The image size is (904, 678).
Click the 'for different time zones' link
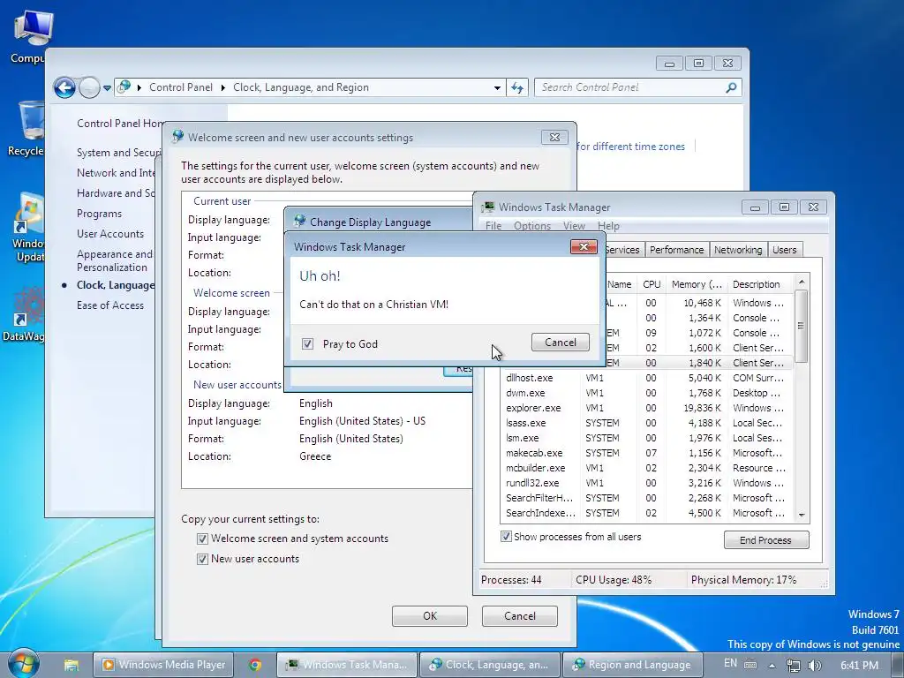[x=630, y=147]
